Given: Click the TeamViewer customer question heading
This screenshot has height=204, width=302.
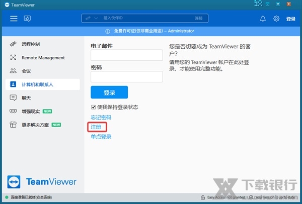Looking at the screenshot, I should [210, 50].
